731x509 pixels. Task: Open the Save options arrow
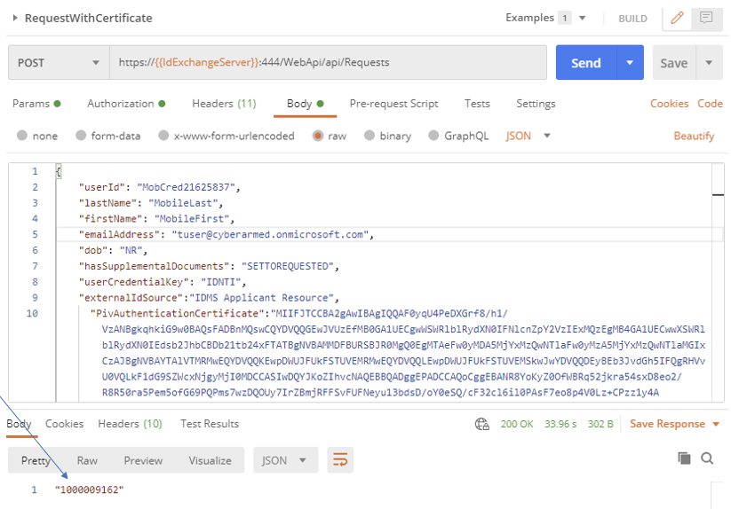[709, 62]
